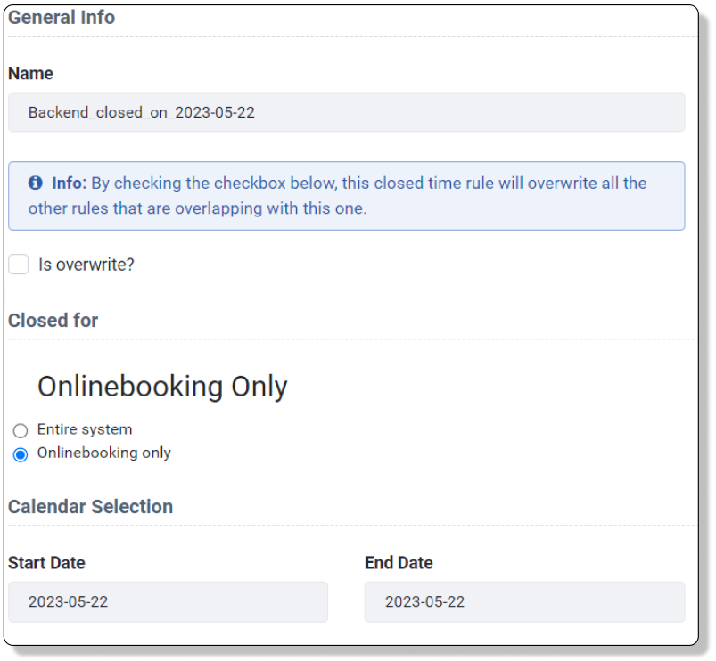Viewport: 716px width, 661px height.
Task: Open the End Date field
Action: (x=524, y=602)
